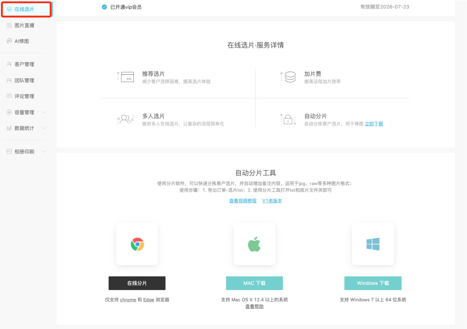Select 容量管理 menu label
This screenshot has width=467, height=329.
pos(24,112)
